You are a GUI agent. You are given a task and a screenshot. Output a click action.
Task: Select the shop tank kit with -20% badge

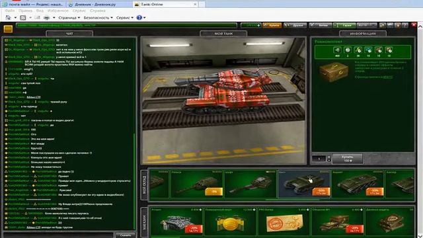pos(176,221)
